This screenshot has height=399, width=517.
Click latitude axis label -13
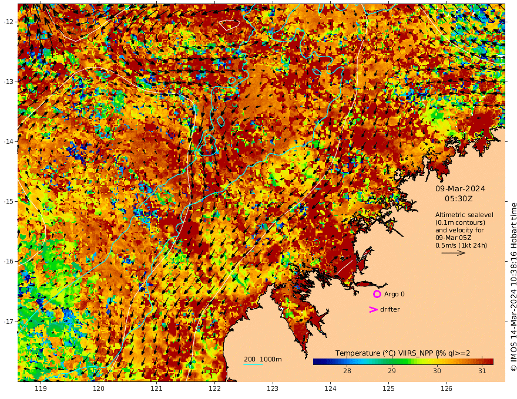pyautogui.click(x=9, y=82)
